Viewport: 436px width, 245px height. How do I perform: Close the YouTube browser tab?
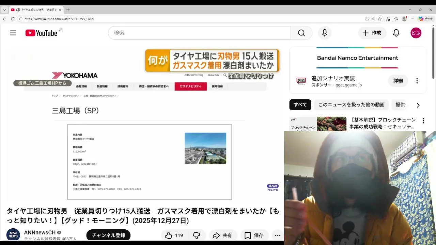[60, 10]
